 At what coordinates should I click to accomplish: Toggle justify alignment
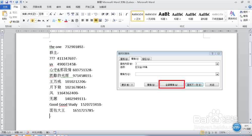(x=96, y=20)
